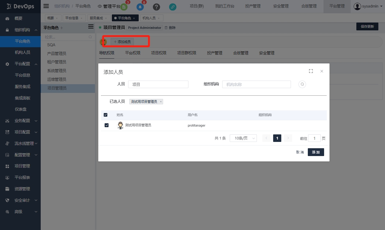Screen dimensions: 385x230
Task: Toggle the hamburger menu beside DevOps logo
Action: coord(46,6)
